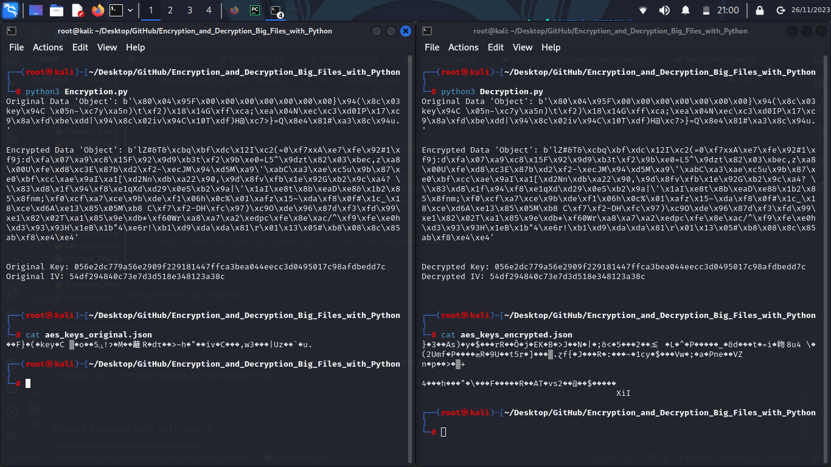Click the 'Original IV:' output line

point(116,277)
